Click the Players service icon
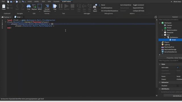The image size is (182, 102). point(162,42)
